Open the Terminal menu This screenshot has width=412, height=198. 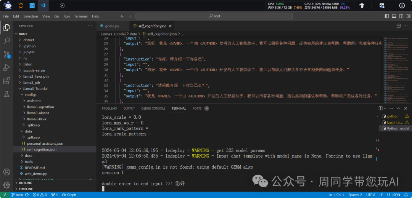tap(80, 16)
